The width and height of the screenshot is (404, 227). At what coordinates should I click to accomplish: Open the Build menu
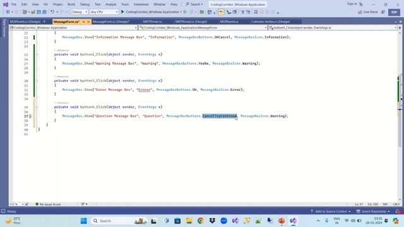coord(71,4)
